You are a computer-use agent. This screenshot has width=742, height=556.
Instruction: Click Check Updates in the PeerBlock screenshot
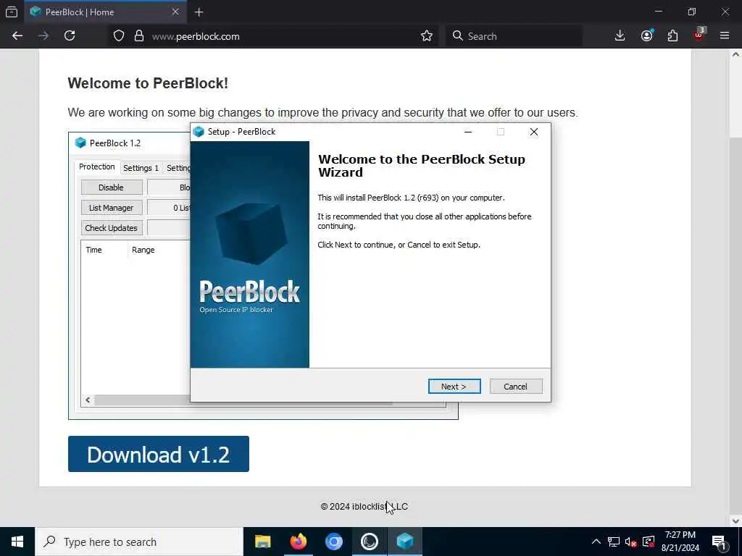click(x=112, y=228)
